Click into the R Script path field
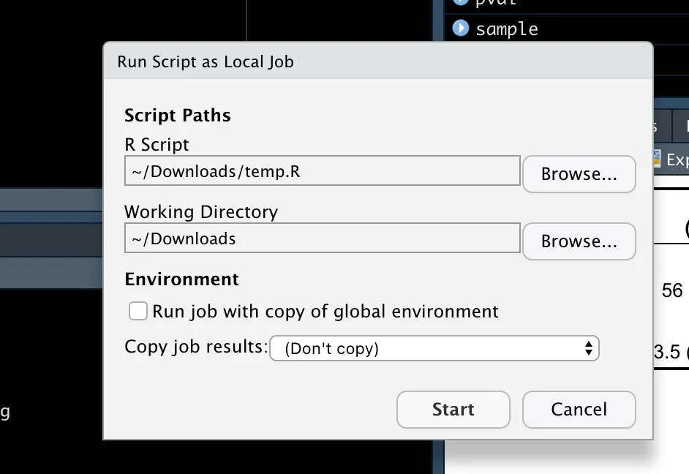 pos(322,173)
